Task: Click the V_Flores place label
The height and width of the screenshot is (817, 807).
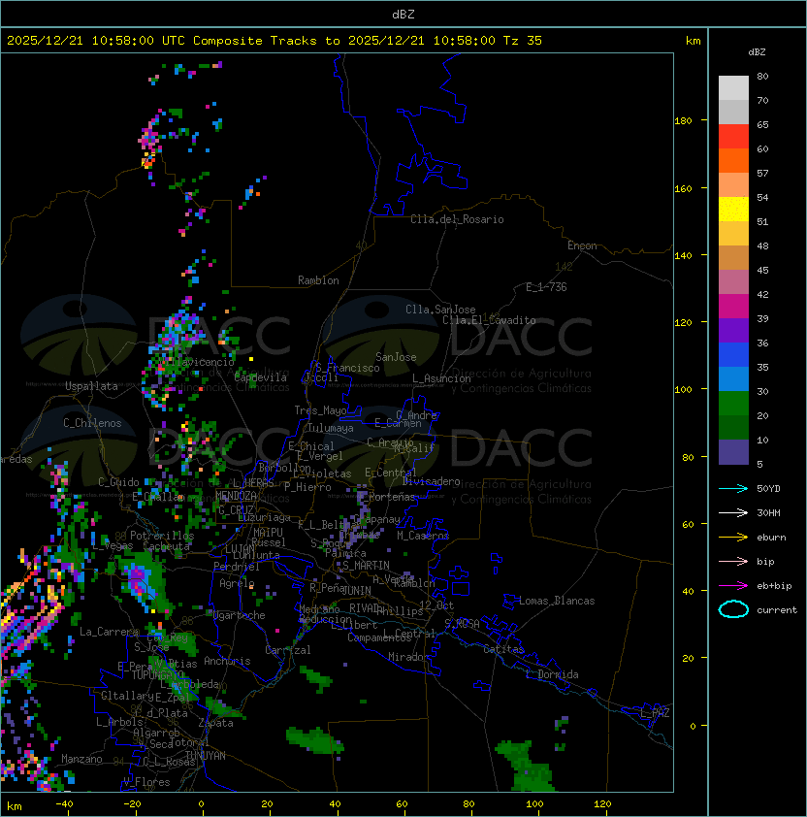Action: [146, 782]
